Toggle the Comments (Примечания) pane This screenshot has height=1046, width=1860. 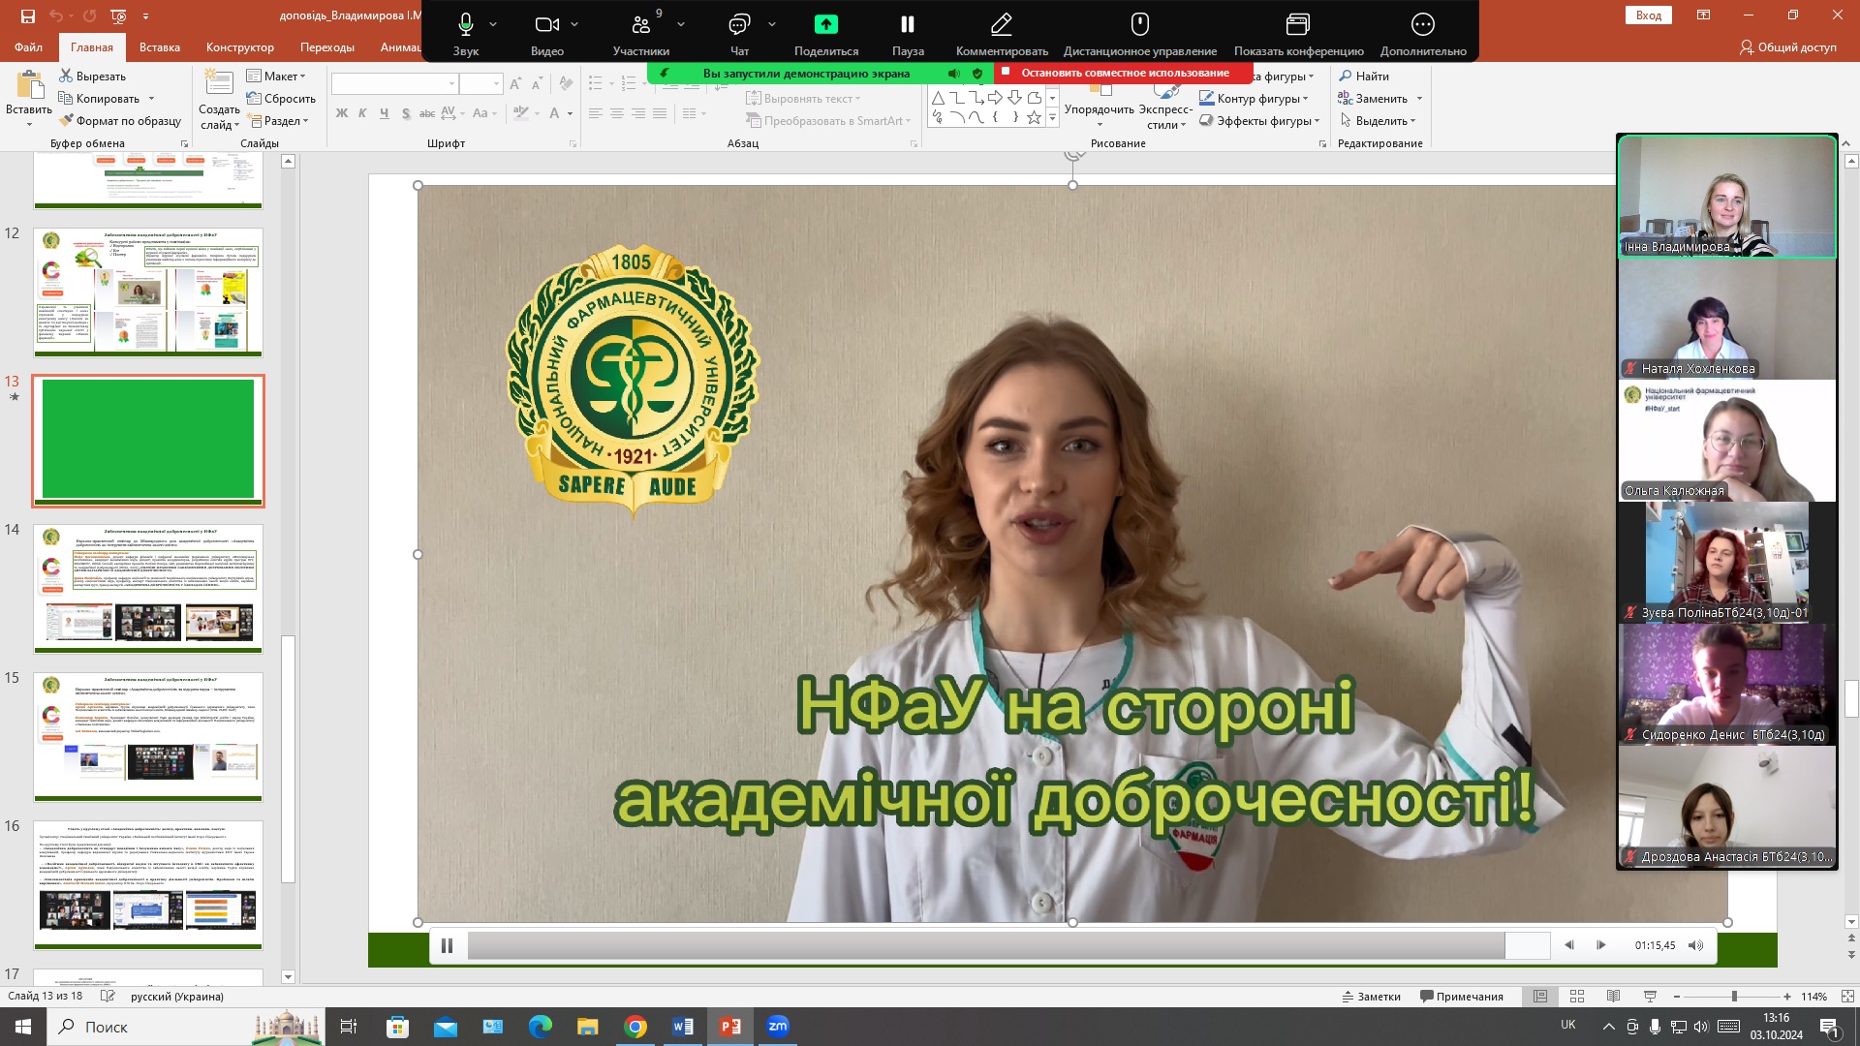1461,997
